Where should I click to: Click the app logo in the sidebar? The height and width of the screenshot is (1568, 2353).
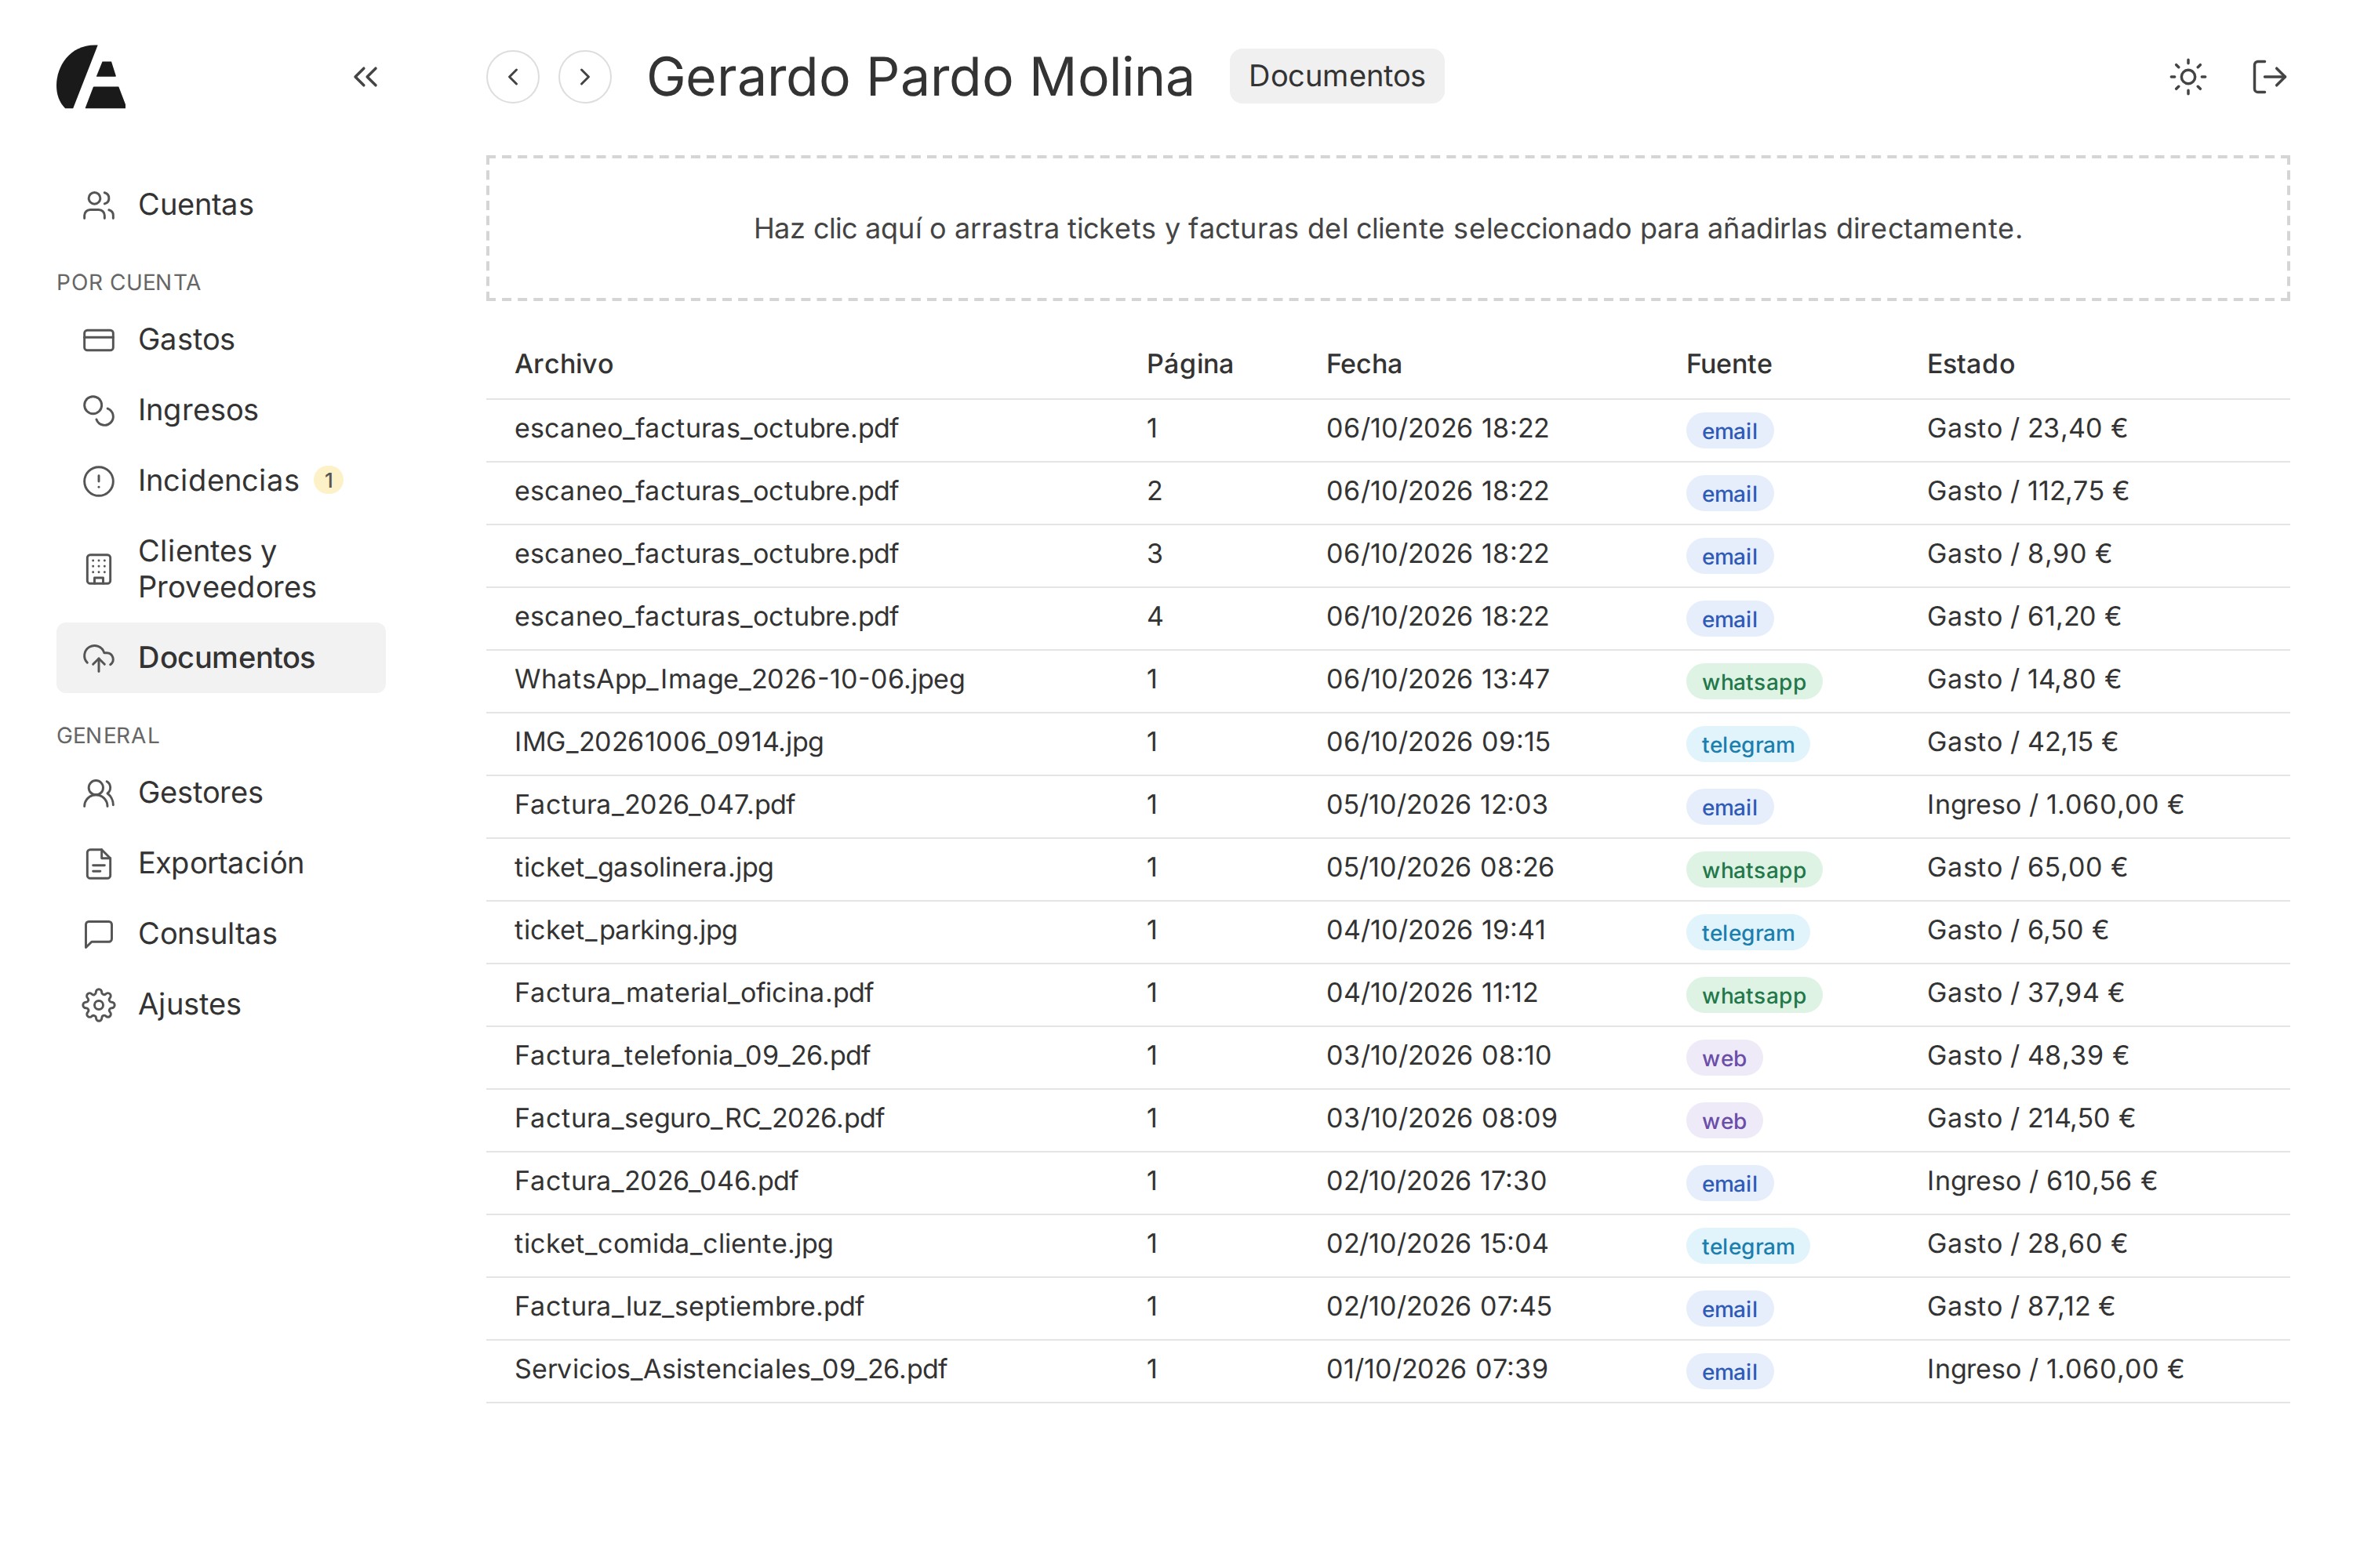(x=91, y=77)
